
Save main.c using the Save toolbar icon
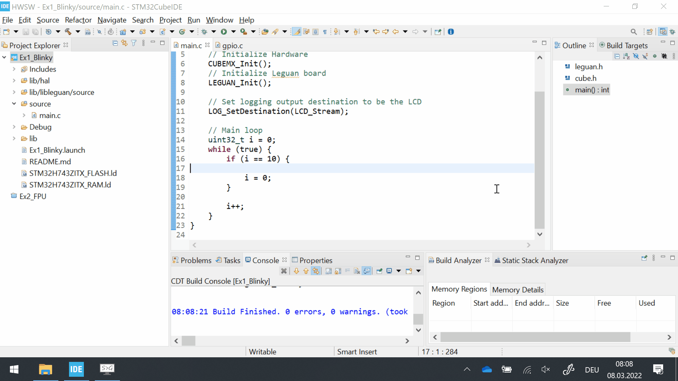26,32
